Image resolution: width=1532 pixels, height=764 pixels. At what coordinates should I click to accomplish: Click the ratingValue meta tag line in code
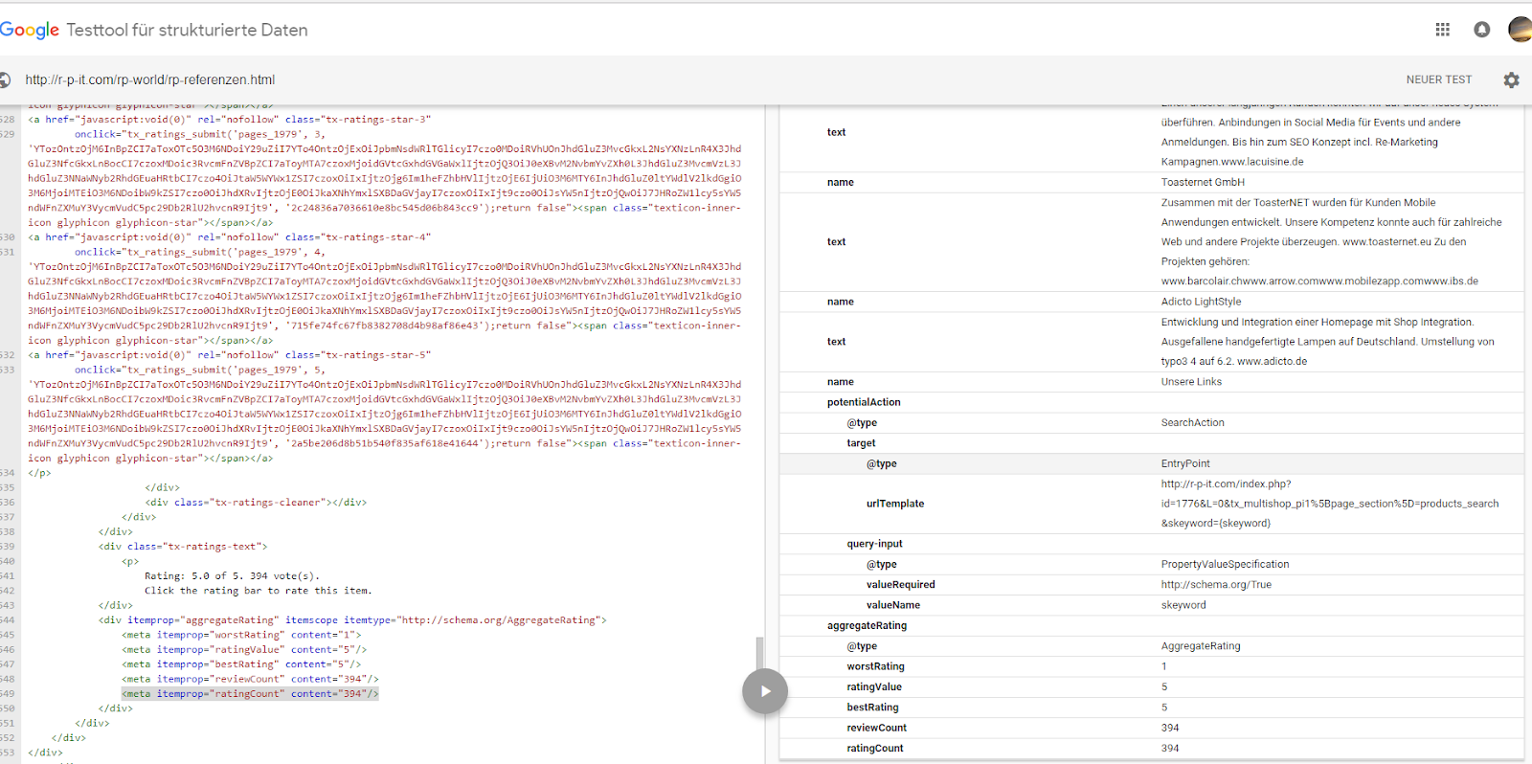[244, 650]
